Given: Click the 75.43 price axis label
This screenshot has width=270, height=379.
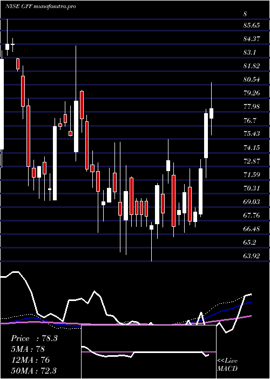Looking at the screenshot, I should pyautogui.click(x=252, y=134).
